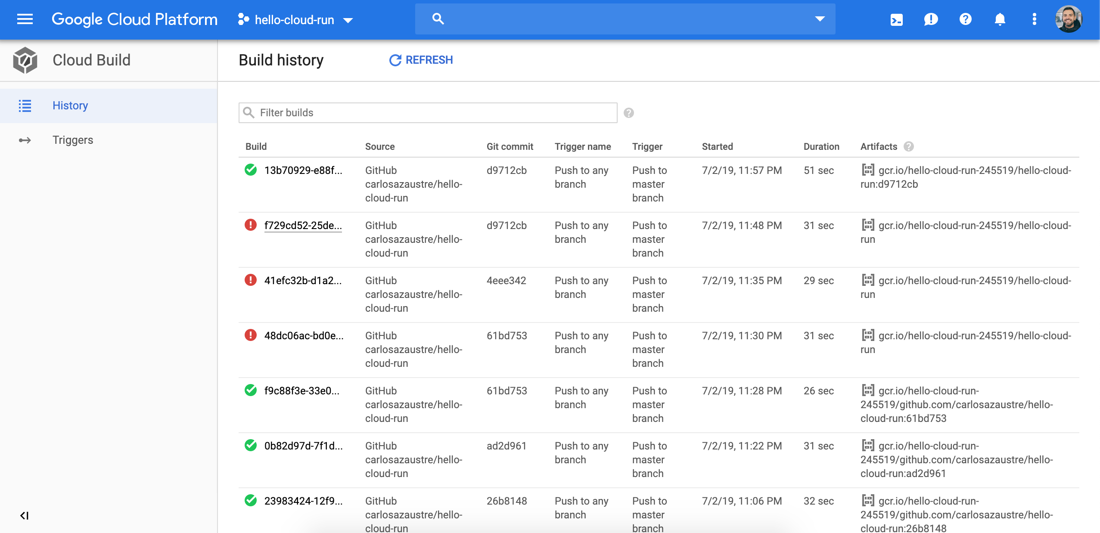Click failure status icon for build f729cd52

point(251,225)
